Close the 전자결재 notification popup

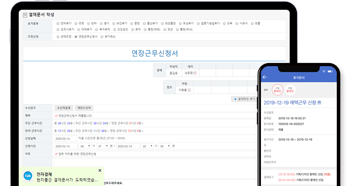tap(100, 170)
